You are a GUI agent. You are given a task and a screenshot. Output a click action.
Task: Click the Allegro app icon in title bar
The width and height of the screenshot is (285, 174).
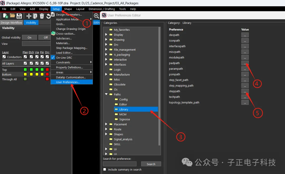pos(3,3)
